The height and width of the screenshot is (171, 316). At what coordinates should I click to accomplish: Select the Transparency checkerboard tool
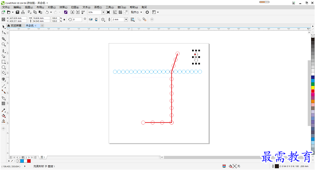point(4,103)
